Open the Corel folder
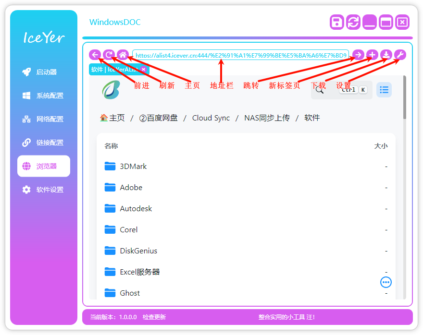 (246, 230)
